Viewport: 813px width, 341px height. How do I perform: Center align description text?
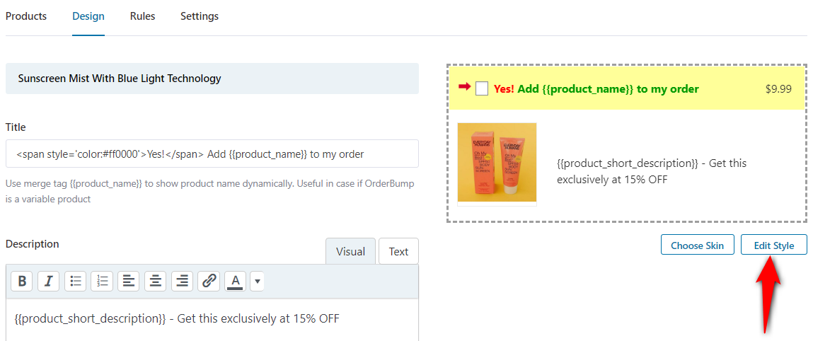[x=156, y=281]
